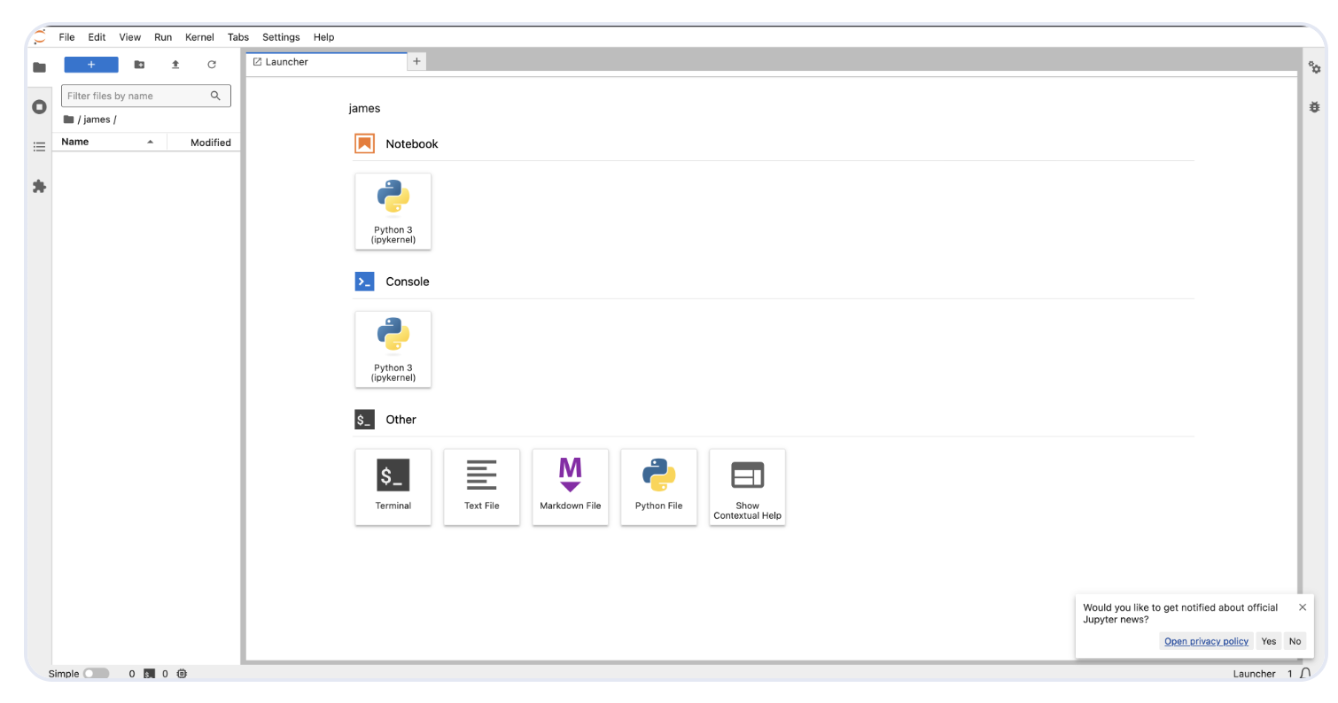Screen dimensions: 1338x703
Task: Click the Upload Files arrow icon
Action: coord(175,65)
